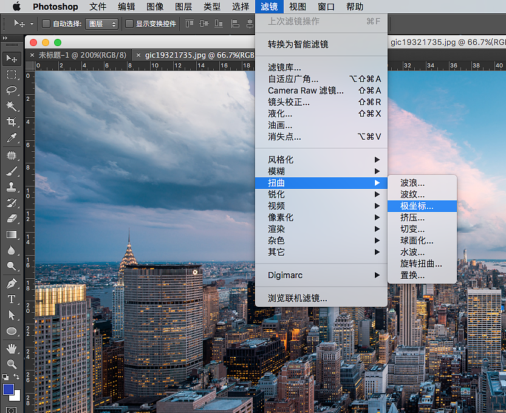Select the Rectangular Marquee tool
The height and width of the screenshot is (413, 506).
[x=12, y=75]
